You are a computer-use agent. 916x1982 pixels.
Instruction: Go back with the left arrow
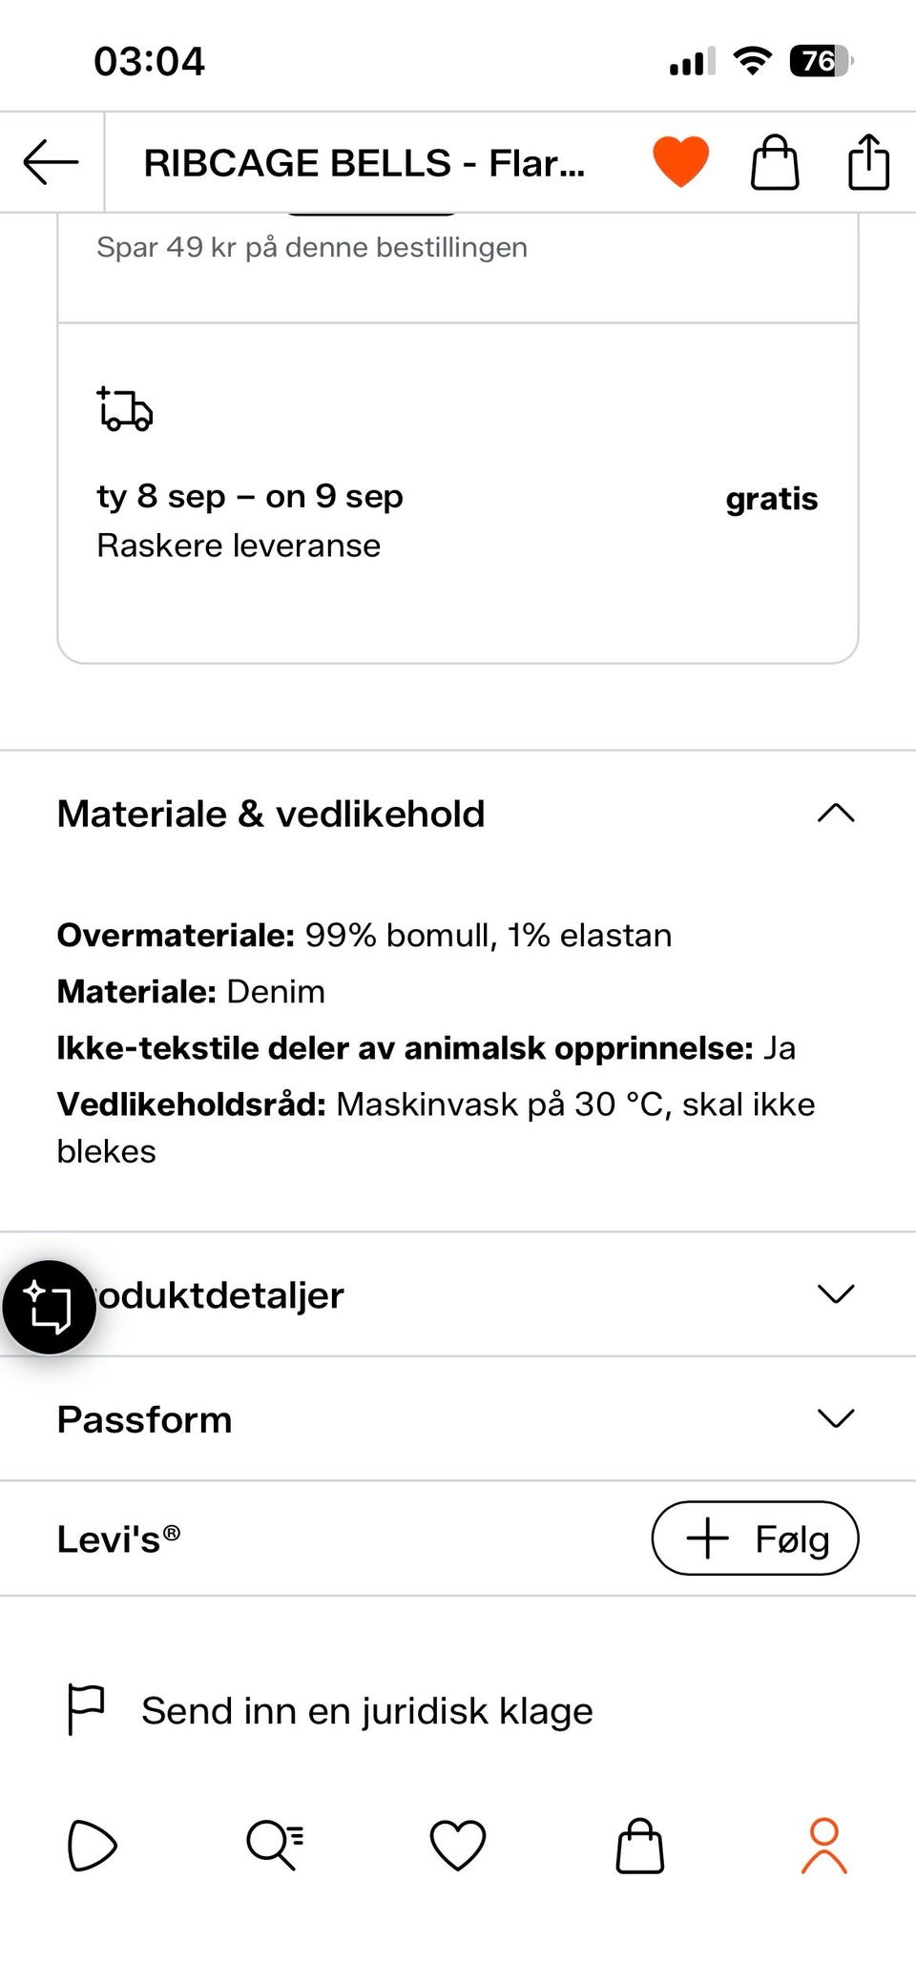tap(51, 162)
